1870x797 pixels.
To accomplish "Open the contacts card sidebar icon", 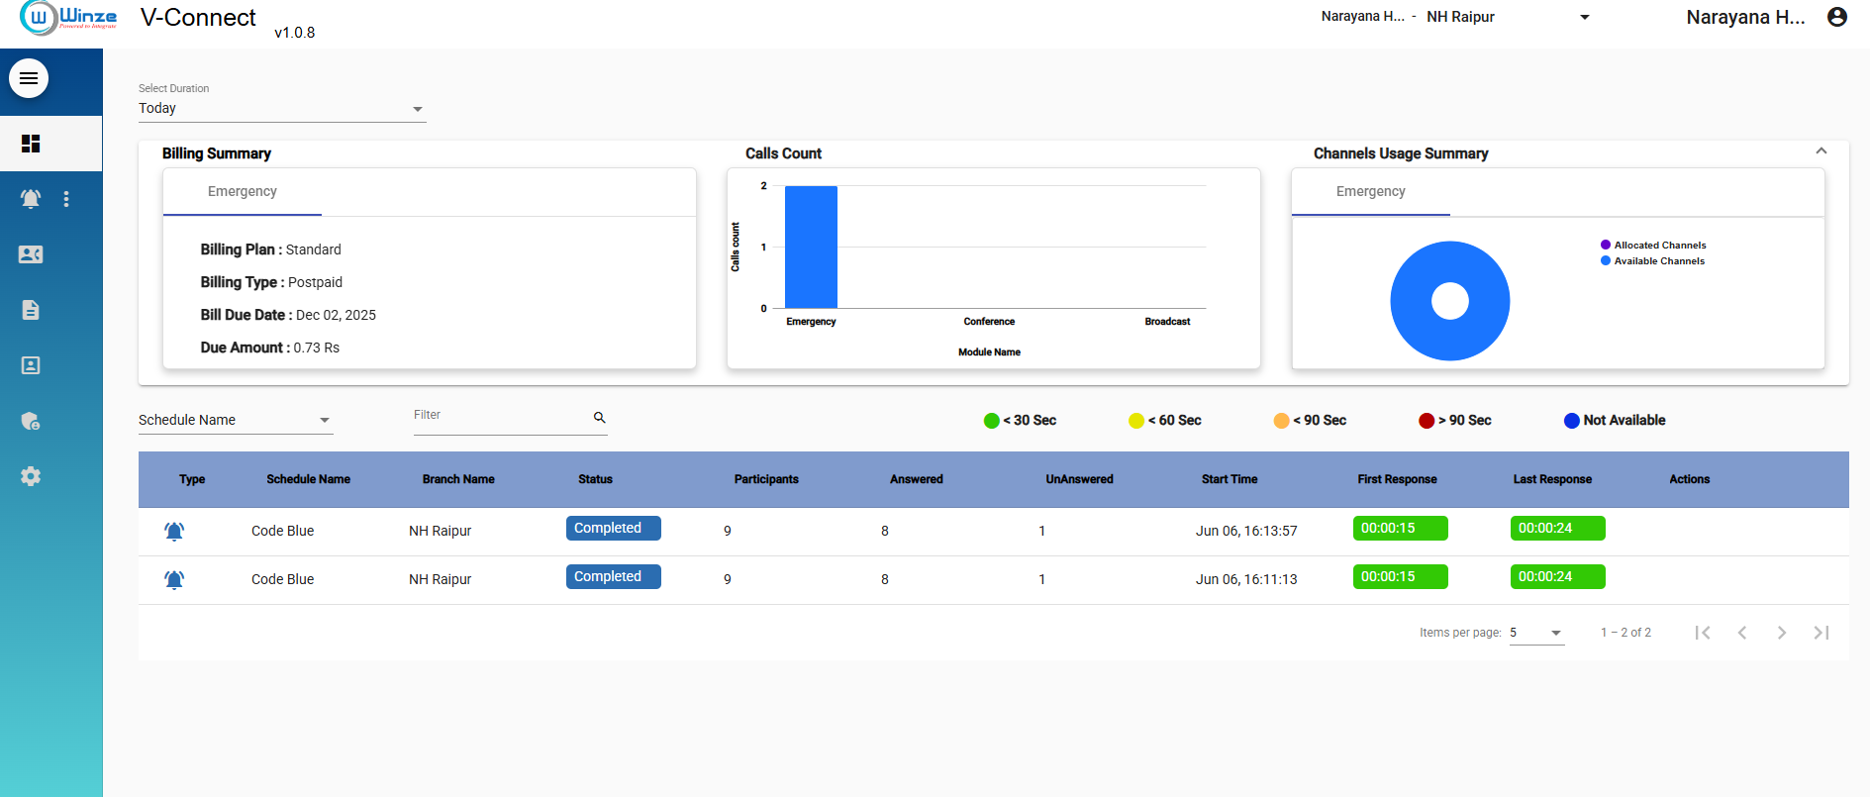I will 31,254.
